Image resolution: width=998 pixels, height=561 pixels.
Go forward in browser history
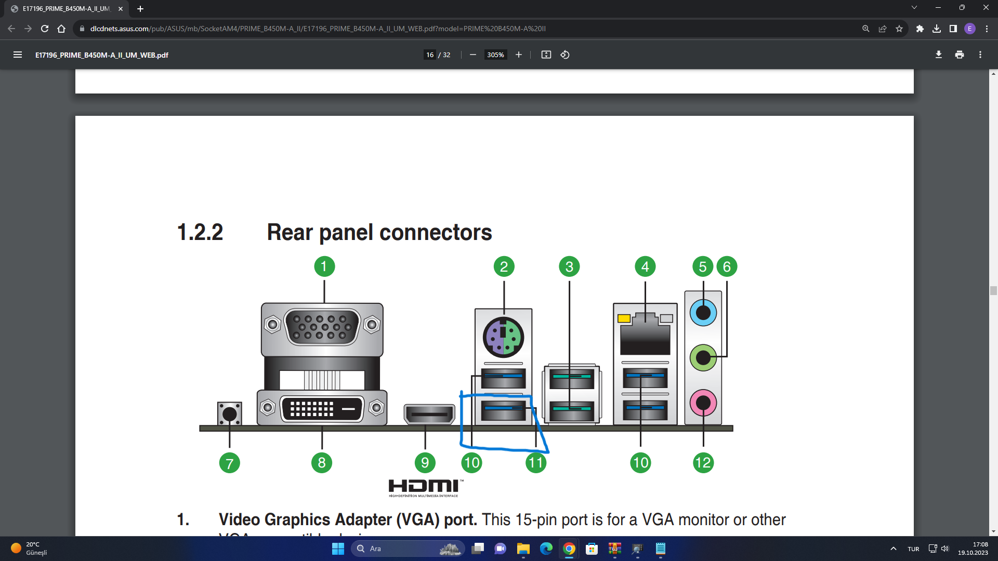pyautogui.click(x=28, y=29)
